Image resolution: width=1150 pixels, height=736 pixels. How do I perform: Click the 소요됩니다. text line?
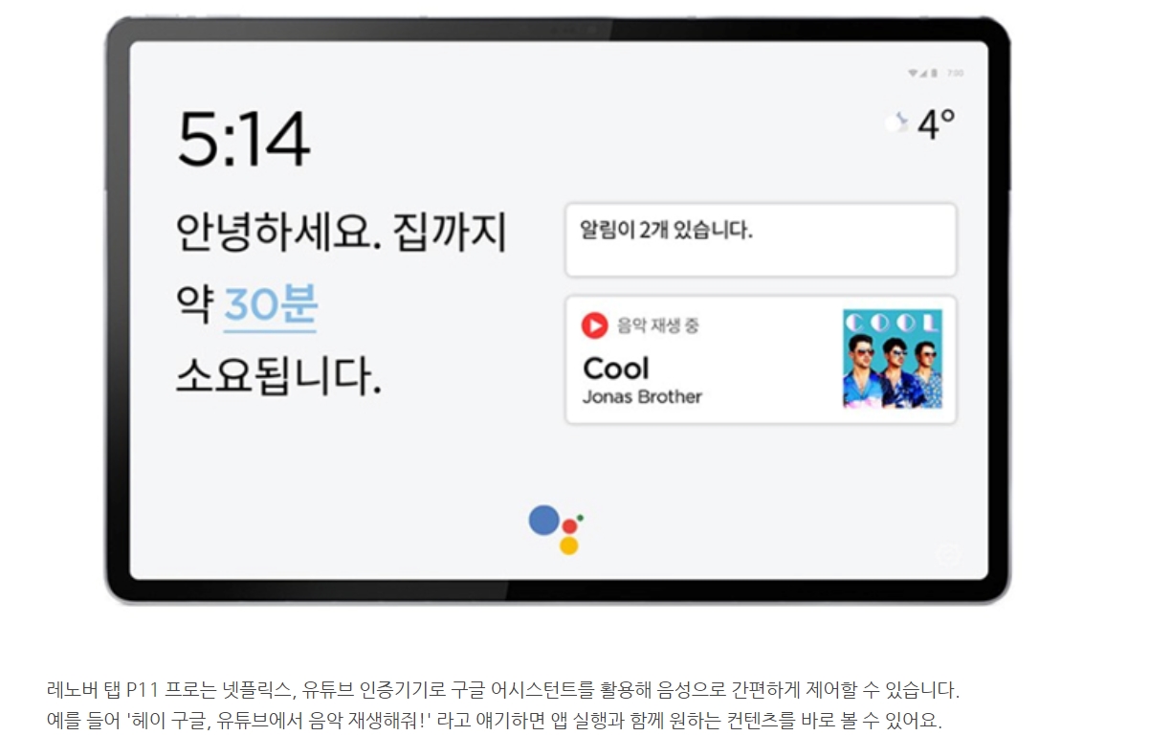(x=279, y=377)
